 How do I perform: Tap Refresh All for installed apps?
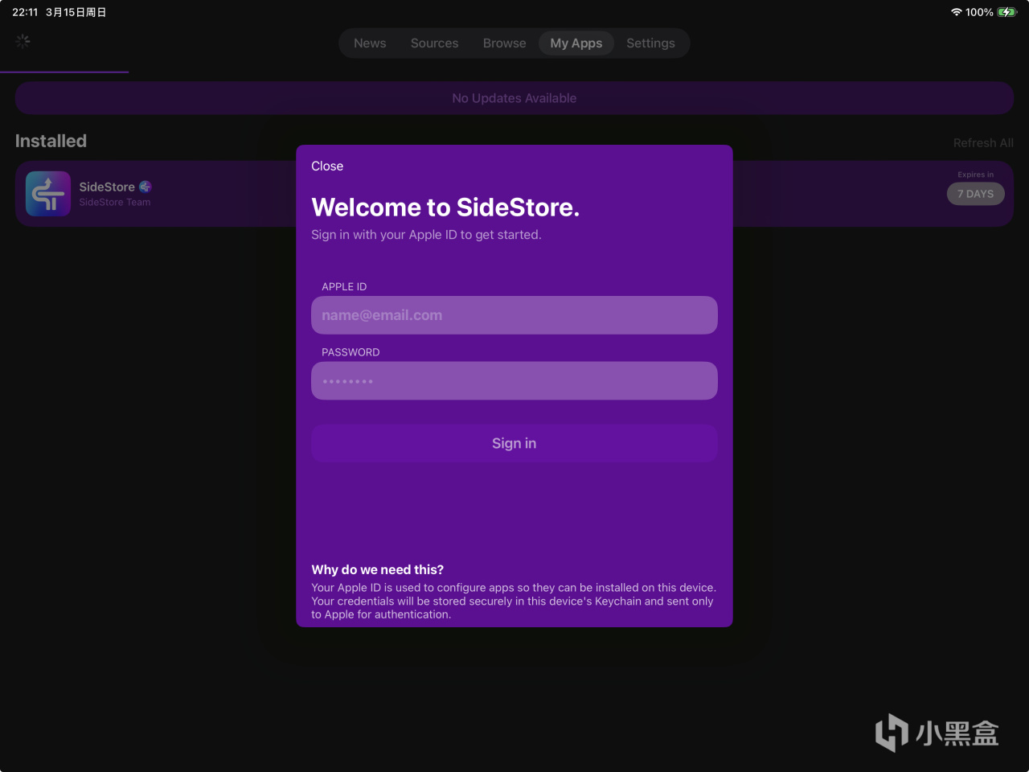[x=983, y=143]
